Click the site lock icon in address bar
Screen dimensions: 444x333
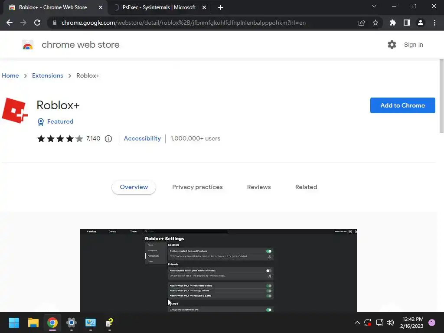[55, 23]
